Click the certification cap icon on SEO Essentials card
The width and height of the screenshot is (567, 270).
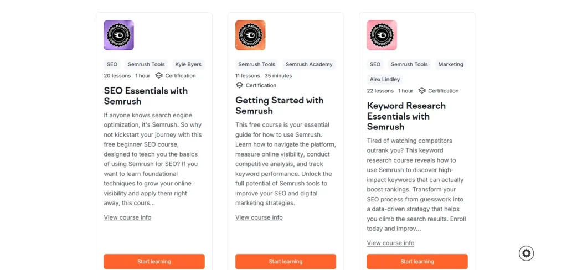159,76
